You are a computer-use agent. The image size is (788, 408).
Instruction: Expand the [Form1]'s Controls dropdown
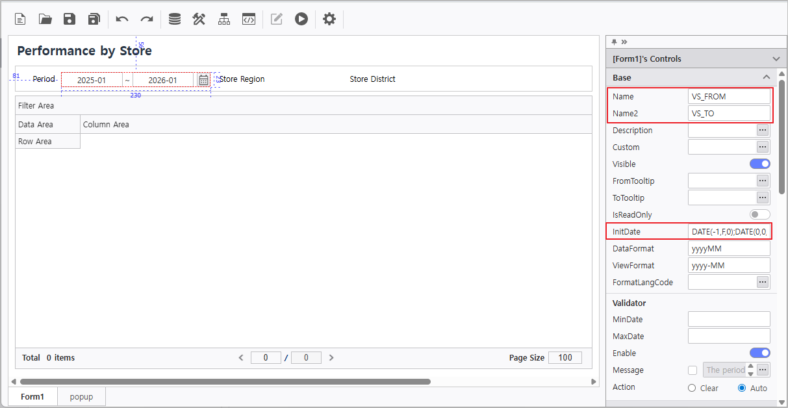pos(776,58)
